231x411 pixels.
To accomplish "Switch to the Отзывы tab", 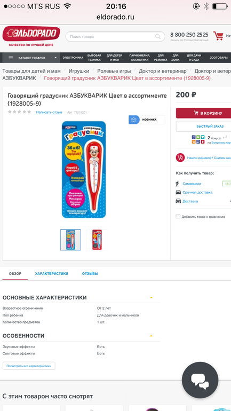I will tap(90, 274).
